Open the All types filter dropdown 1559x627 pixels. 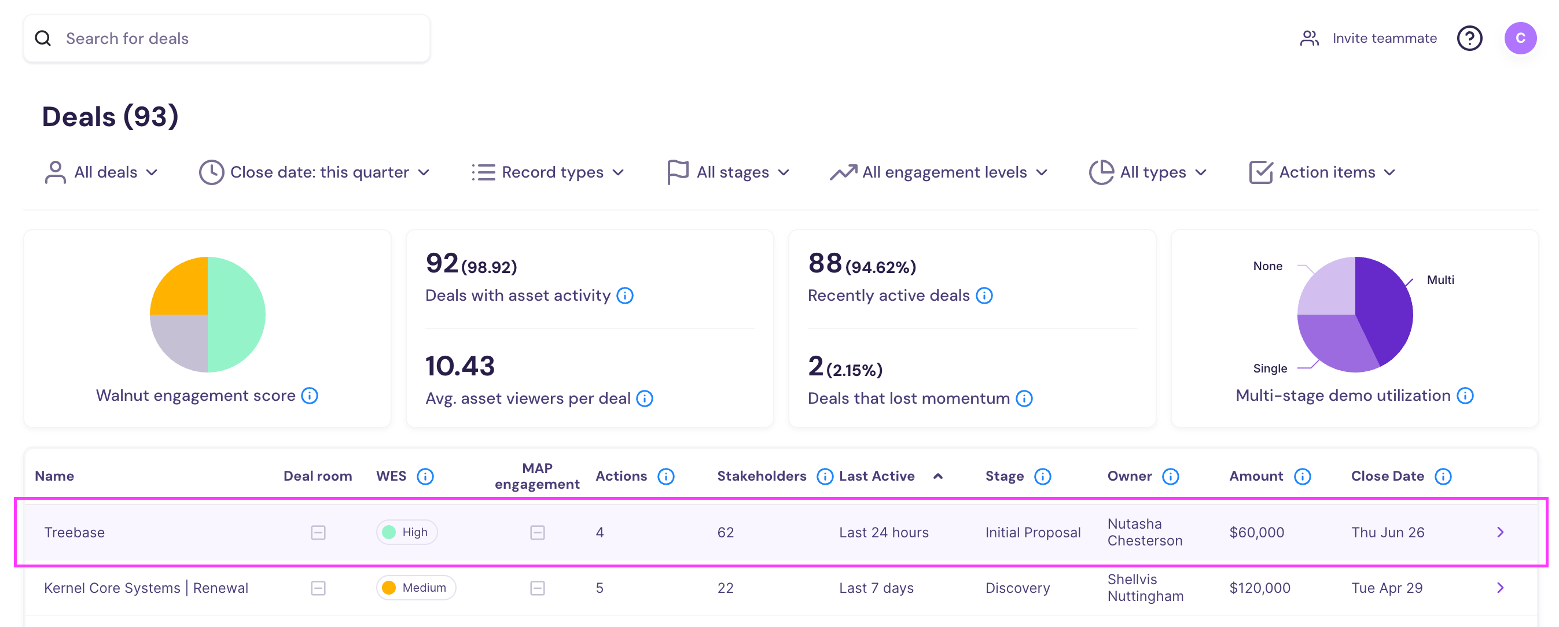(x=1148, y=172)
